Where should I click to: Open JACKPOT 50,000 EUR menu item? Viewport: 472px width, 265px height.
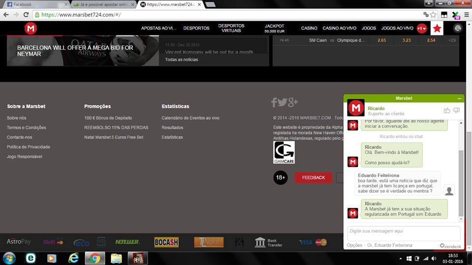pyautogui.click(x=274, y=29)
